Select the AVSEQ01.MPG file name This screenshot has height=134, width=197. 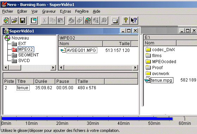81,50
